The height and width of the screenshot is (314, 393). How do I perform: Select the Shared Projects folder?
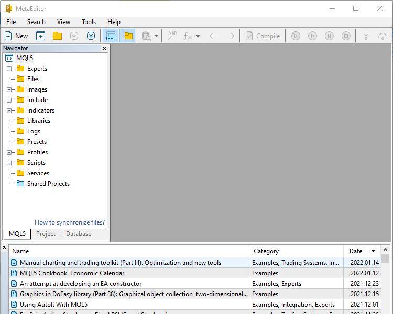tap(48, 184)
